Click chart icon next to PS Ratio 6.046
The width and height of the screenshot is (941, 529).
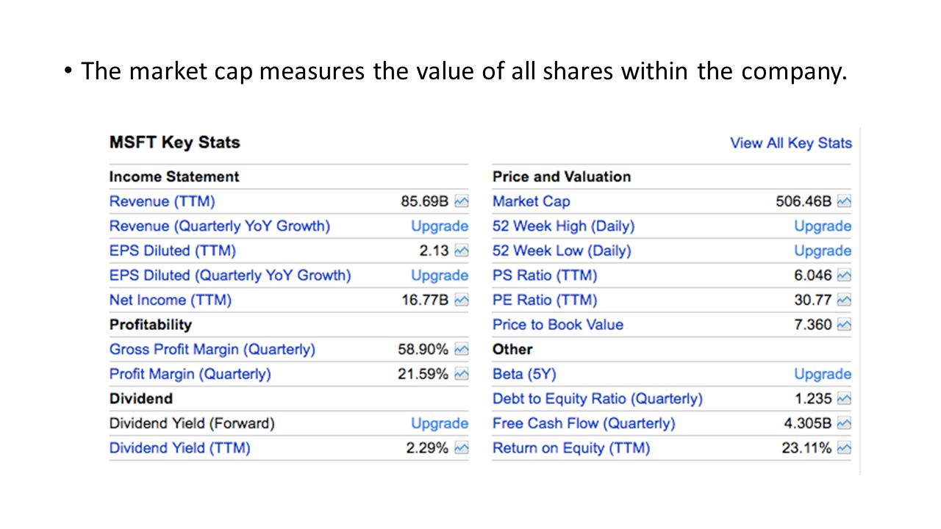click(x=844, y=276)
